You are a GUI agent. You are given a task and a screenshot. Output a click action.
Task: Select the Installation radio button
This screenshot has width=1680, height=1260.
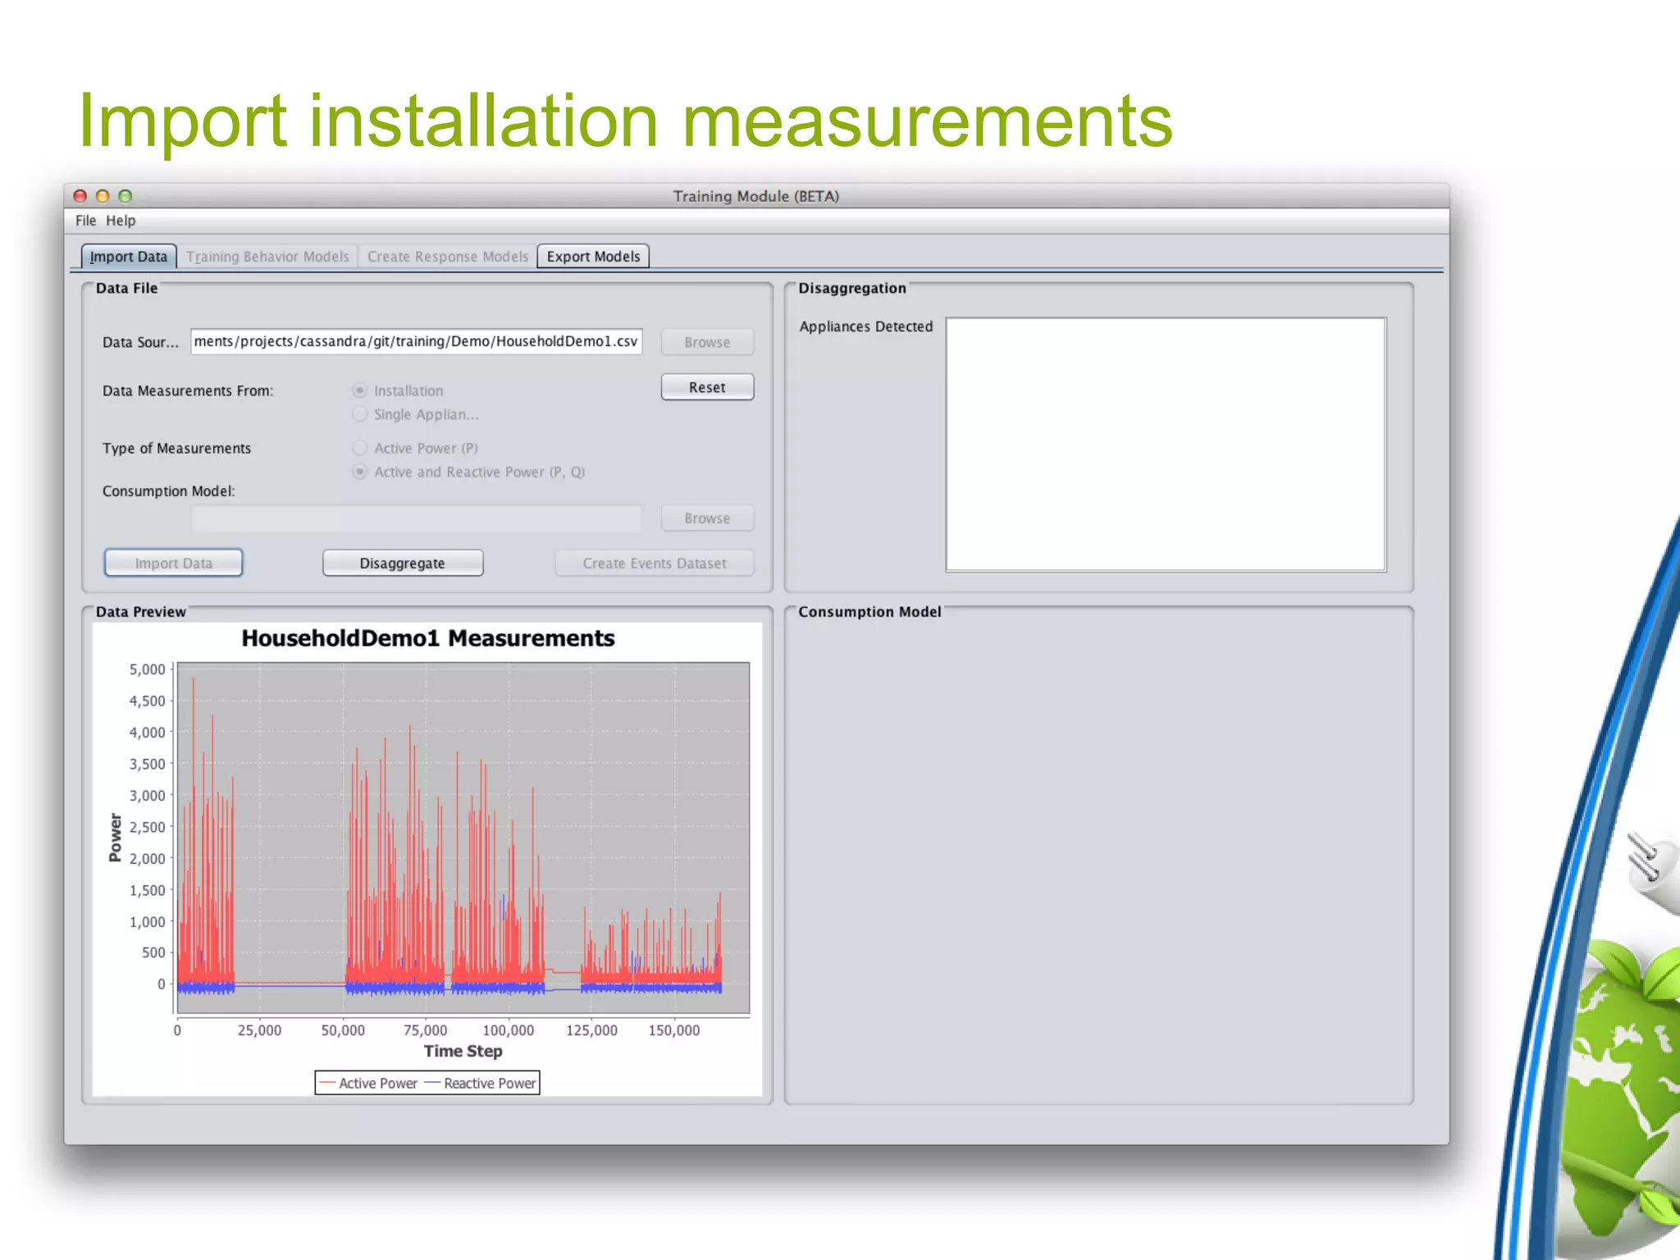click(x=359, y=390)
